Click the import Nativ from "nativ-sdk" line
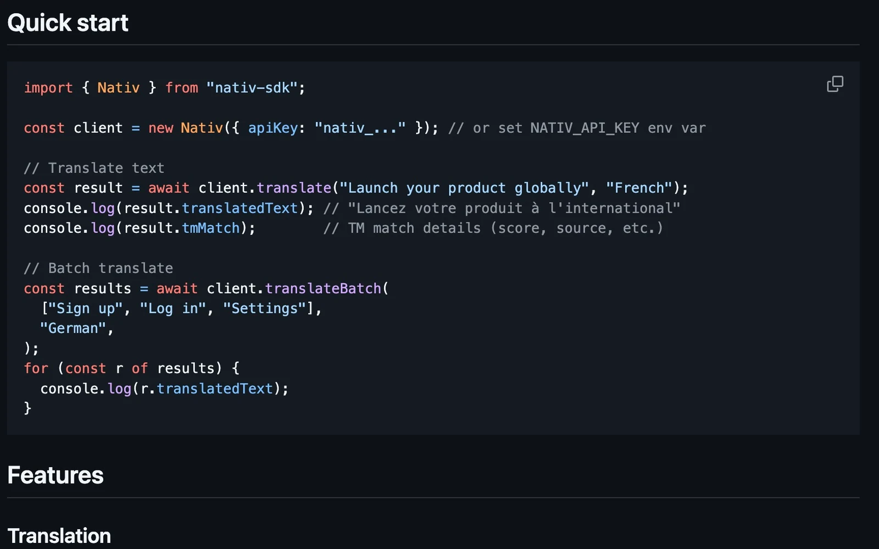This screenshot has width=879, height=549. pyautogui.click(x=164, y=88)
